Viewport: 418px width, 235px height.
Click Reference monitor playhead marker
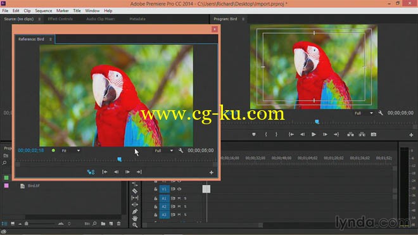click(120, 159)
